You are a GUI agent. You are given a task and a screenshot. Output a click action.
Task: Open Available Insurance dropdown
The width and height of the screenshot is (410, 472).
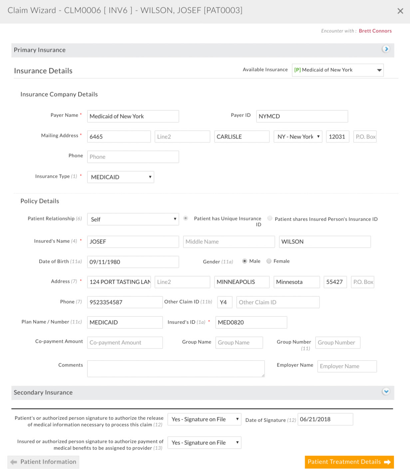(x=337, y=70)
